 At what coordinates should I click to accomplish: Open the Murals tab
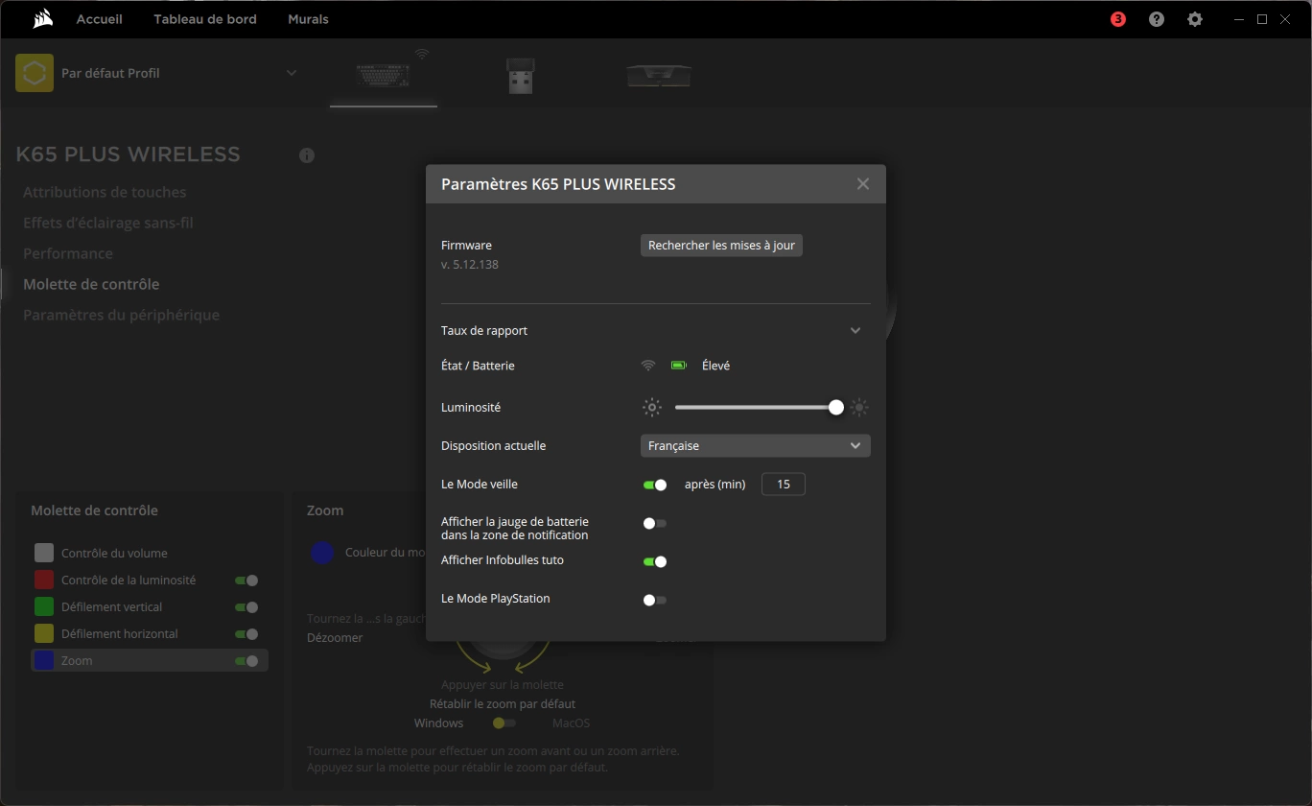tap(308, 19)
